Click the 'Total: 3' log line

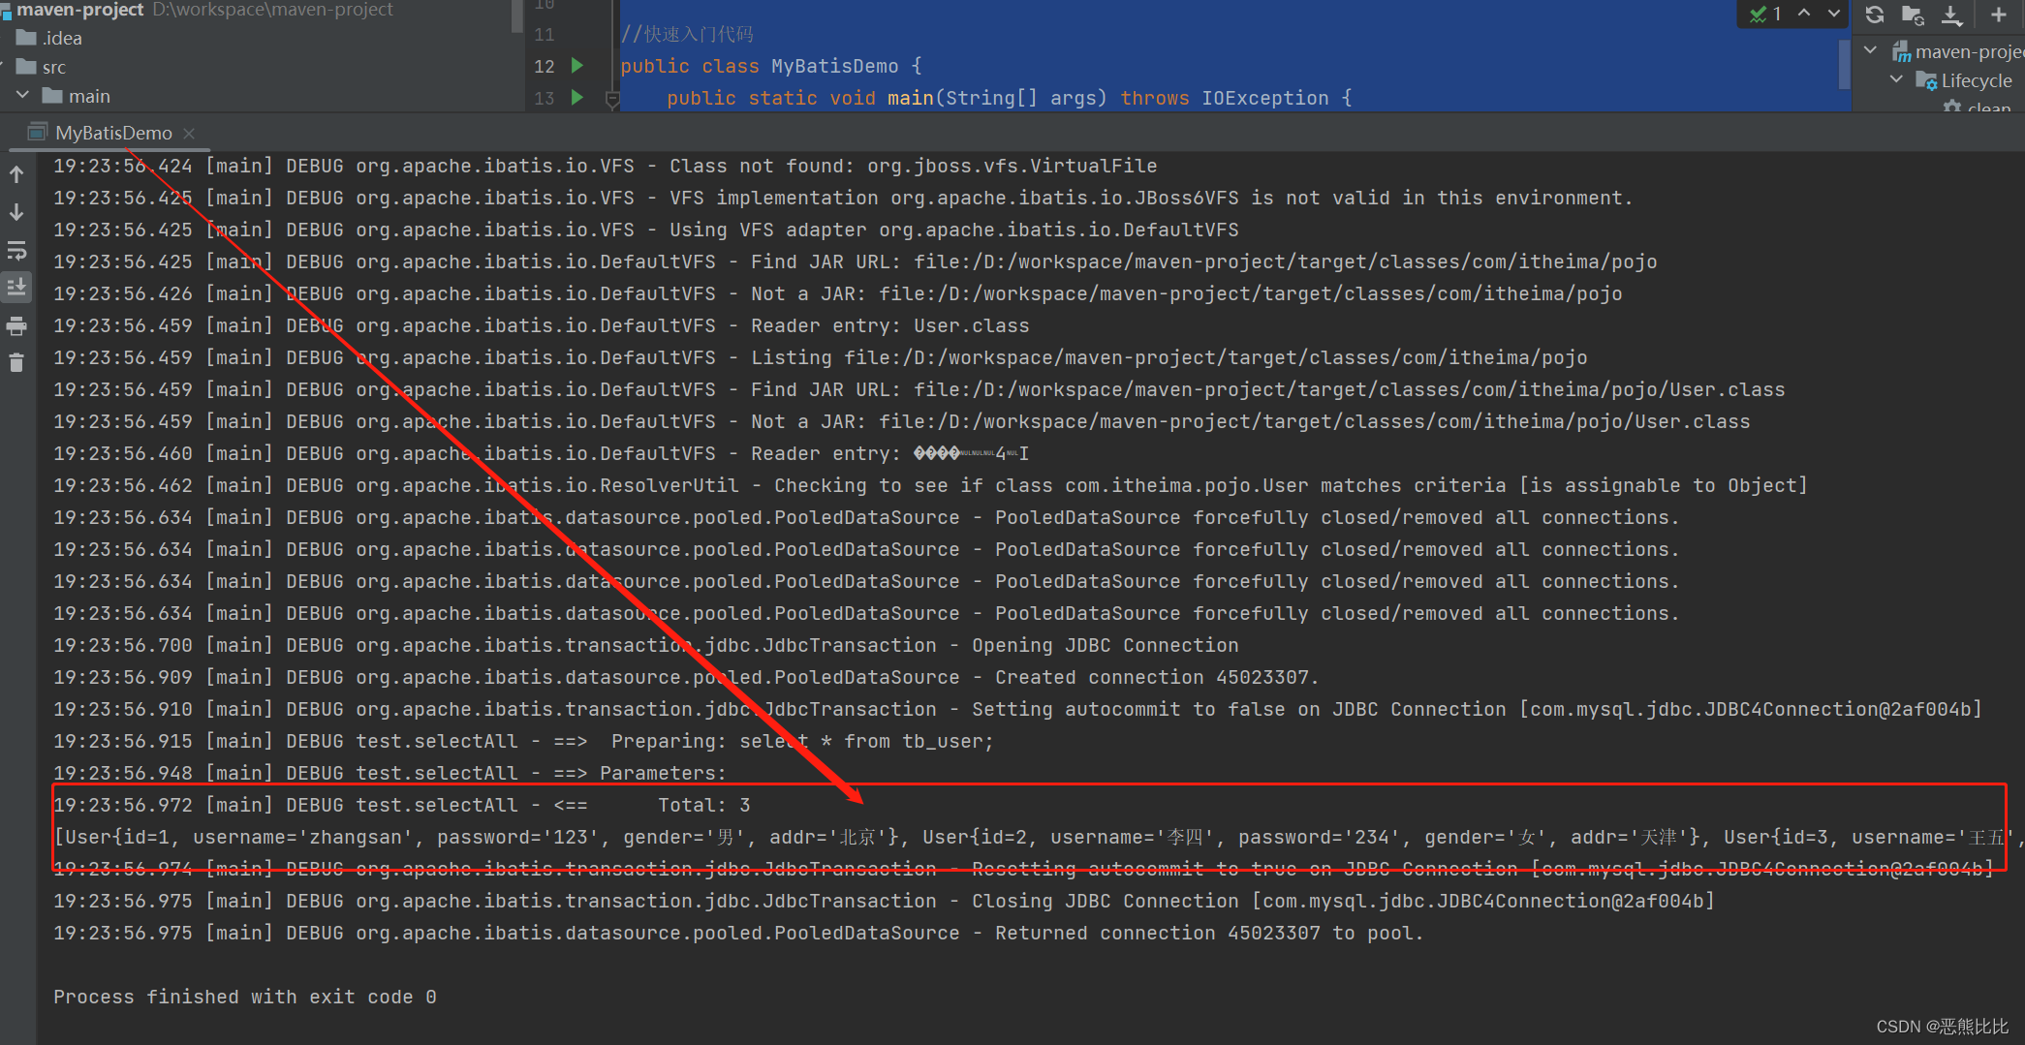(401, 805)
